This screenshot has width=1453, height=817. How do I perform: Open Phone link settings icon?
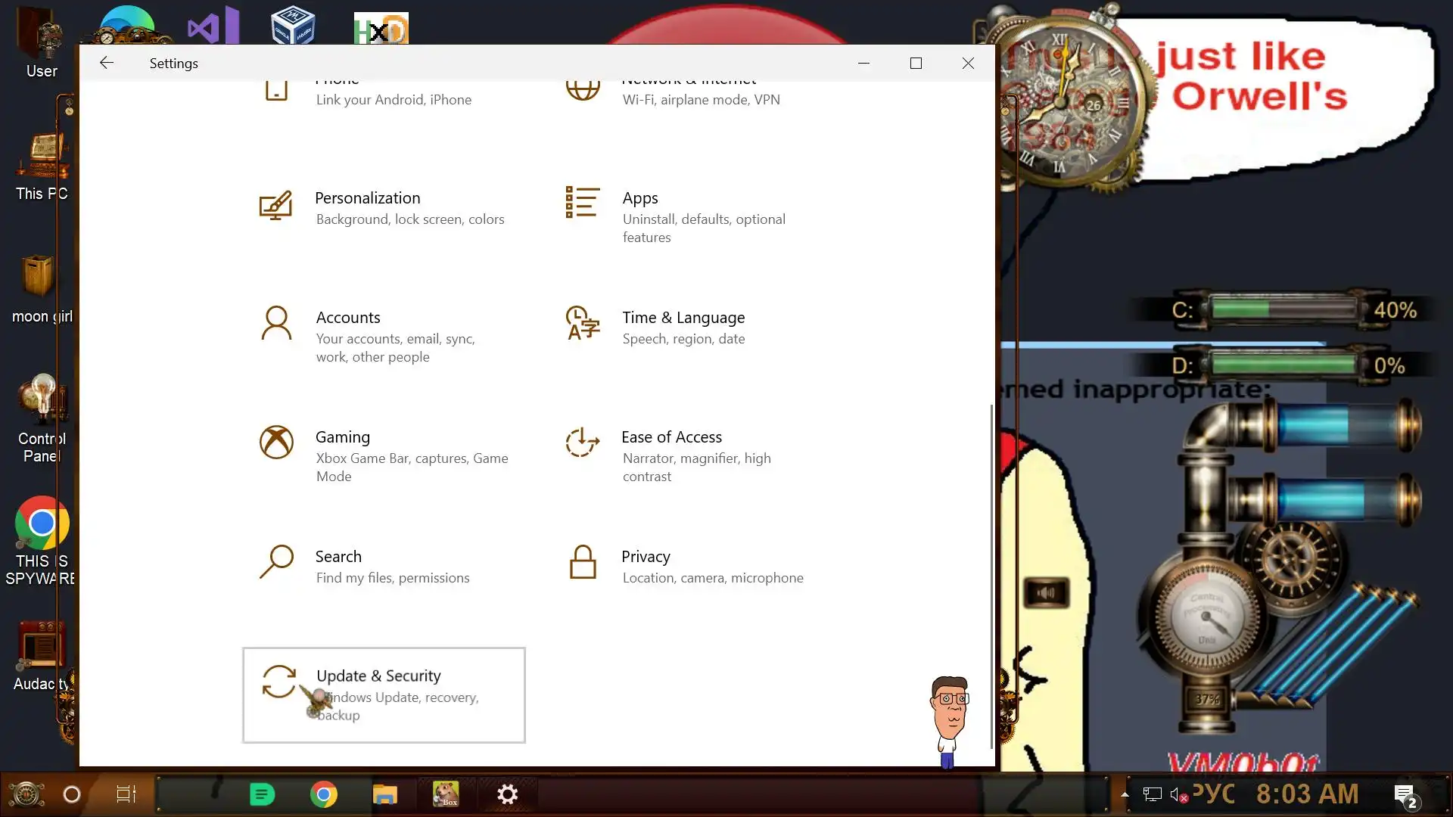276,91
